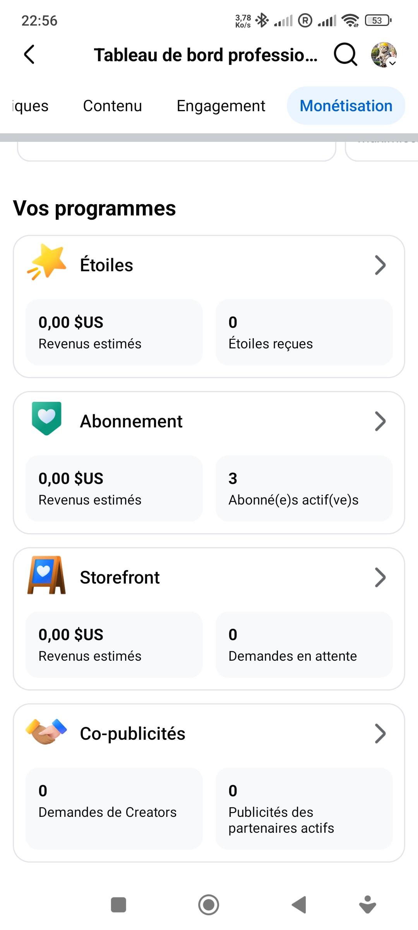Expand the Abonnement program chevron
The height and width of the screenshot is (930, 418).
380,422
